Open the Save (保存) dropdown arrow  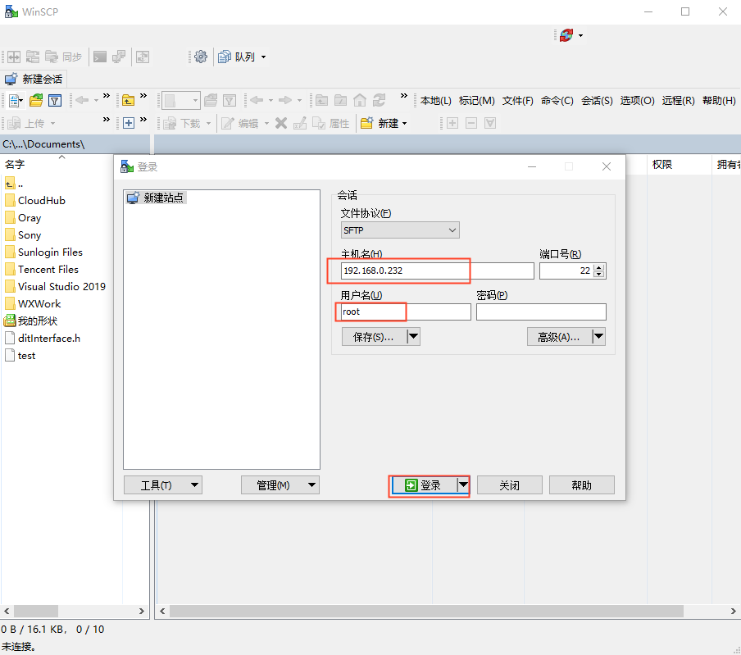pos(413,336)
